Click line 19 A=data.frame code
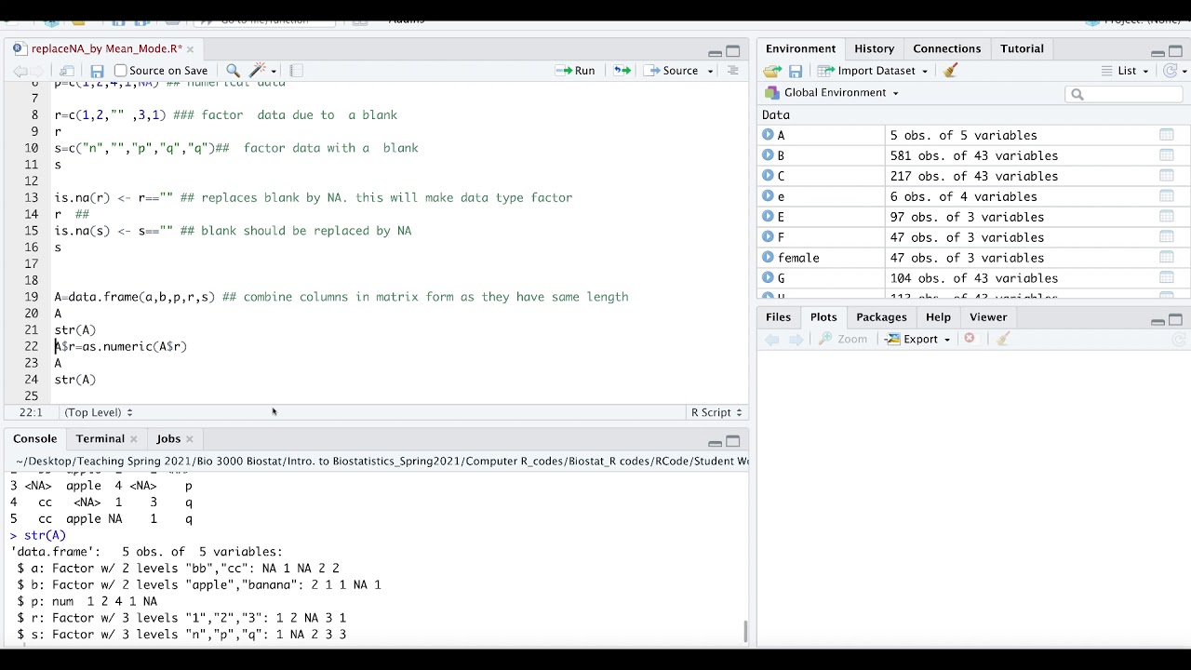1191x670 pixels. point(341,297)
